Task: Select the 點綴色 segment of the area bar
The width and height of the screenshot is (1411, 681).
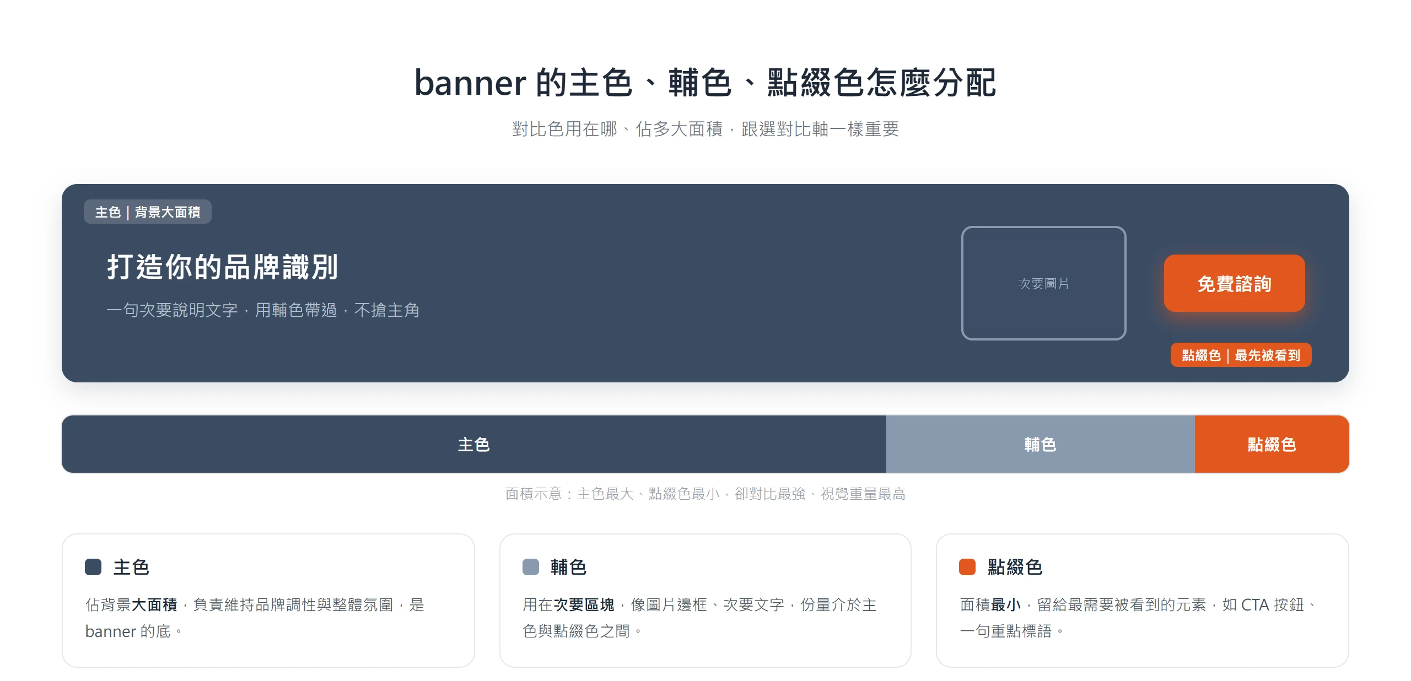Action: [1272, 444]
